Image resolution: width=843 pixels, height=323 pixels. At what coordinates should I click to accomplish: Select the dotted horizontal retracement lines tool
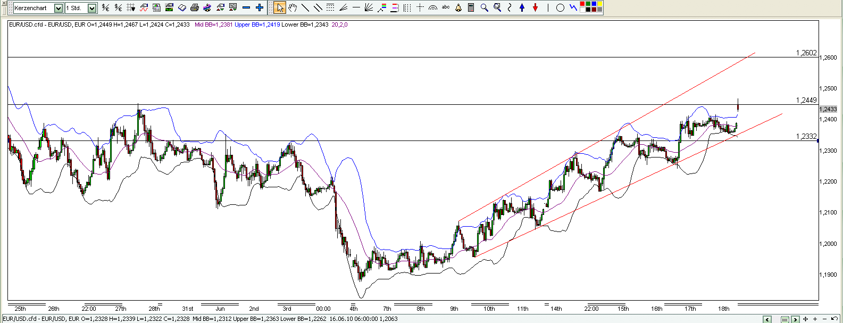(x=330, y=7)
